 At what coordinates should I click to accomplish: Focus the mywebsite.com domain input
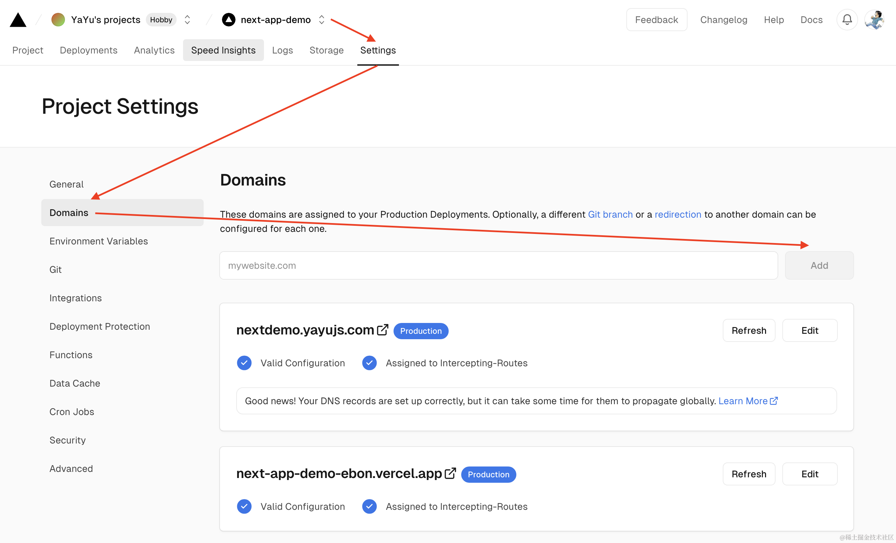pos(498,265)
